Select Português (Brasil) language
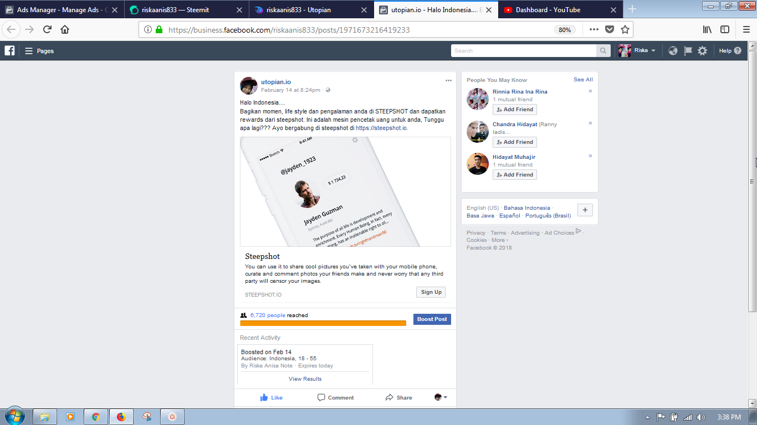Image resolution: width=757 pixels, height=425 pixels. pos(548,216)
